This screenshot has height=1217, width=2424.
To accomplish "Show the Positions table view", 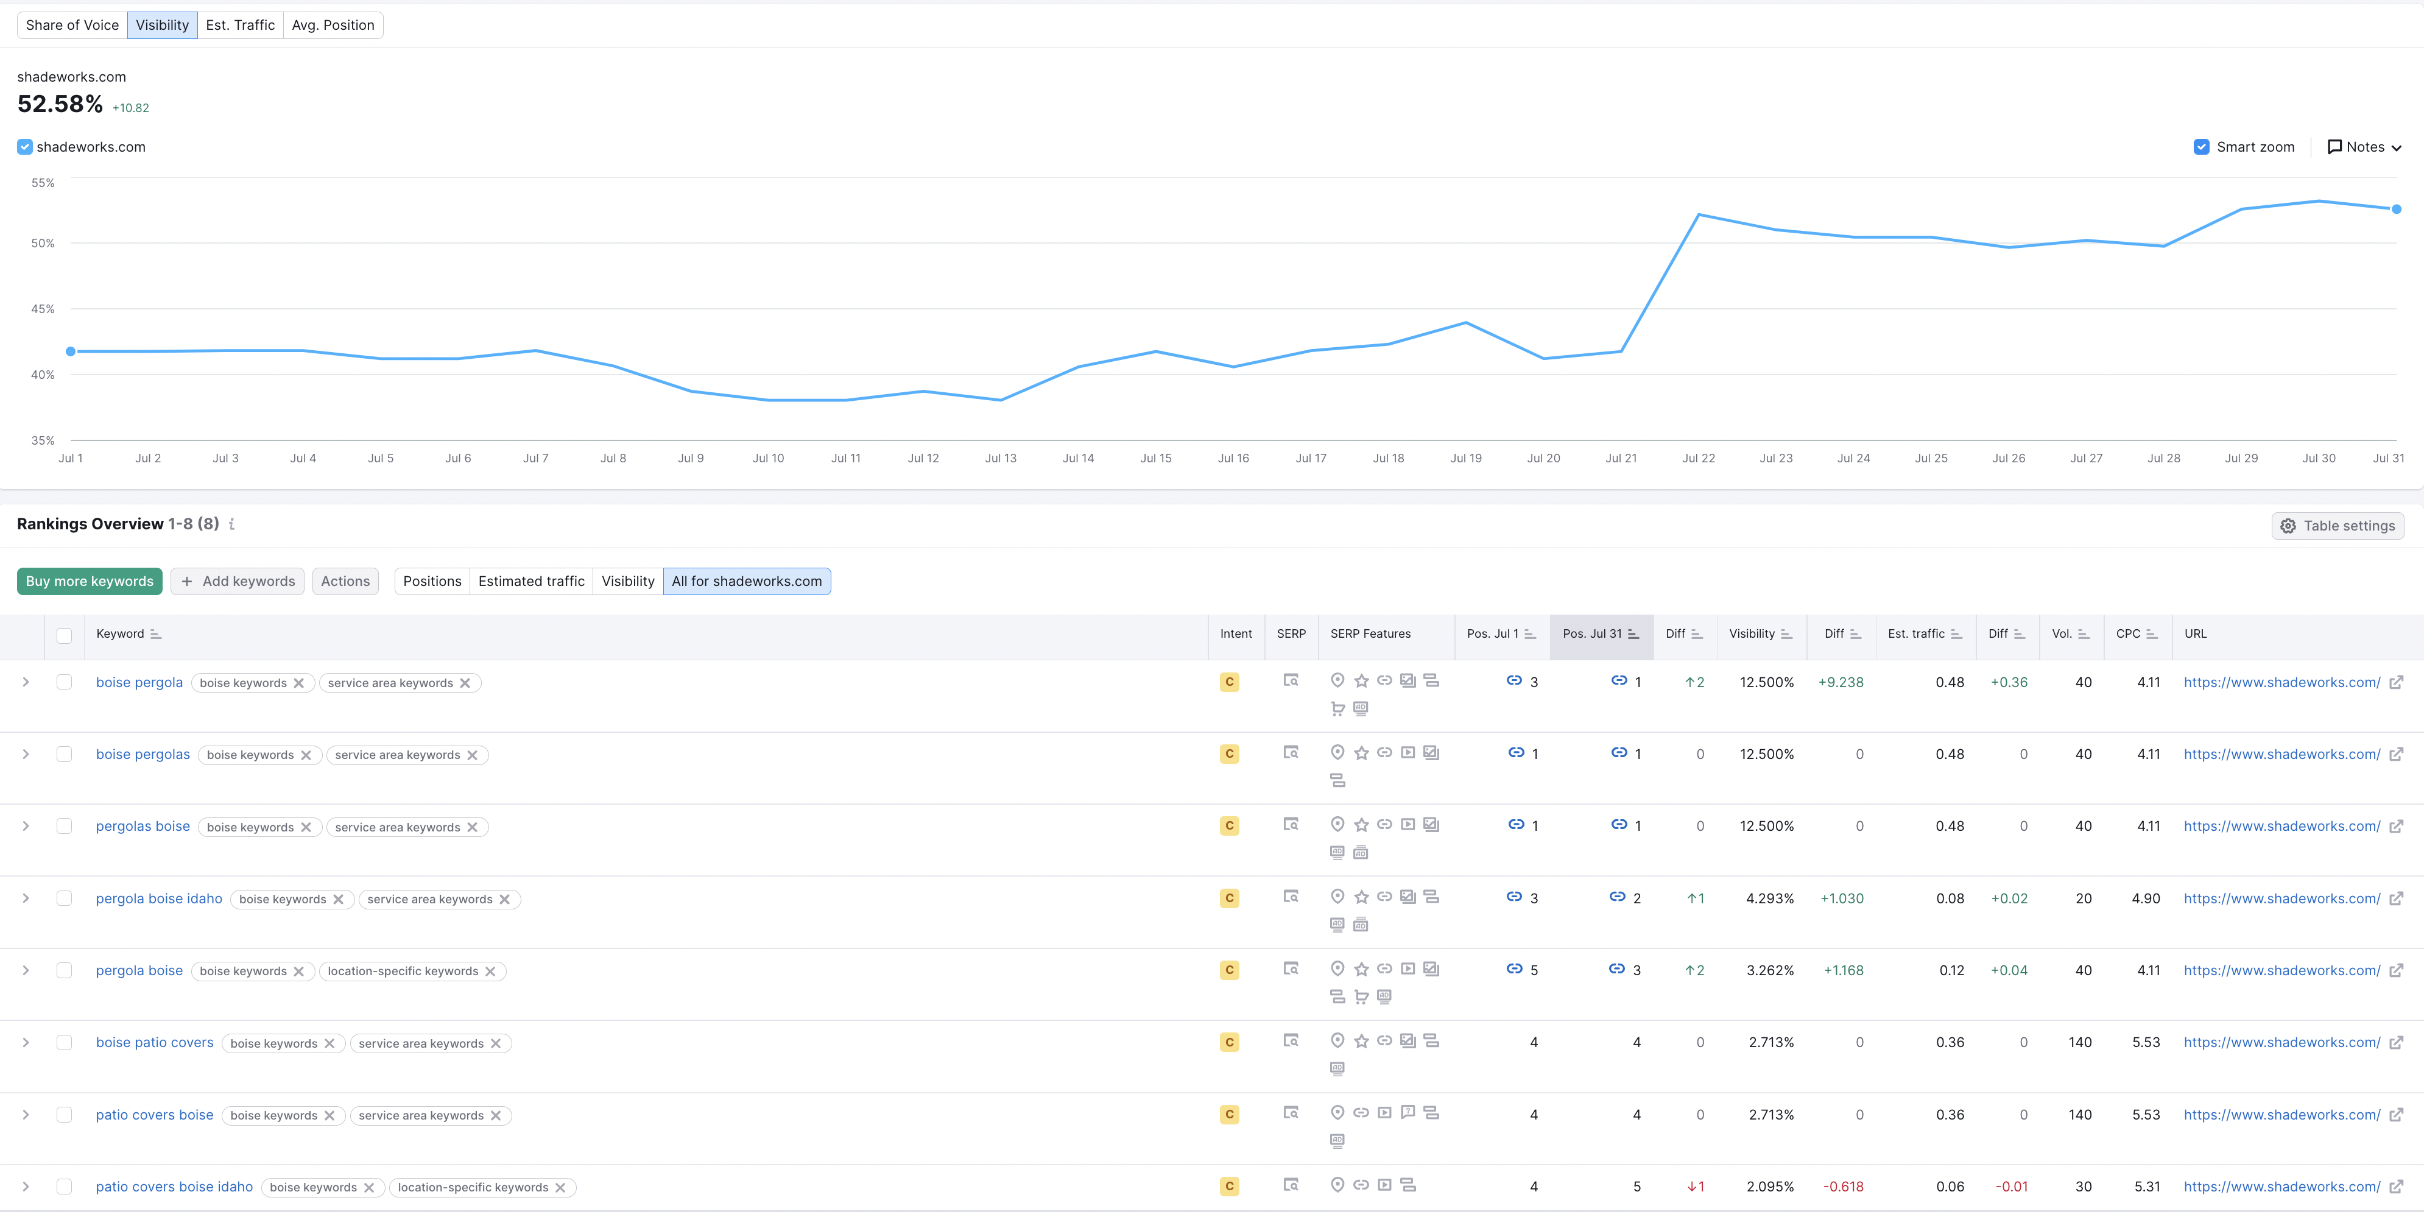I will 432,582.
